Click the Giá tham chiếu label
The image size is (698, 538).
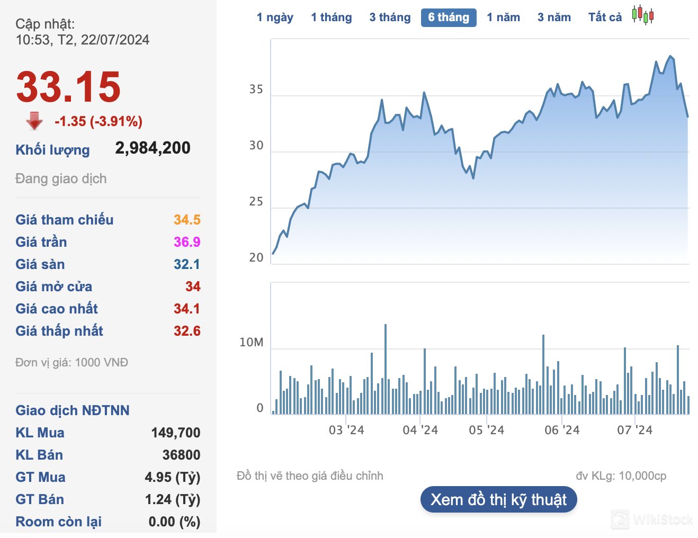point(65,220)
